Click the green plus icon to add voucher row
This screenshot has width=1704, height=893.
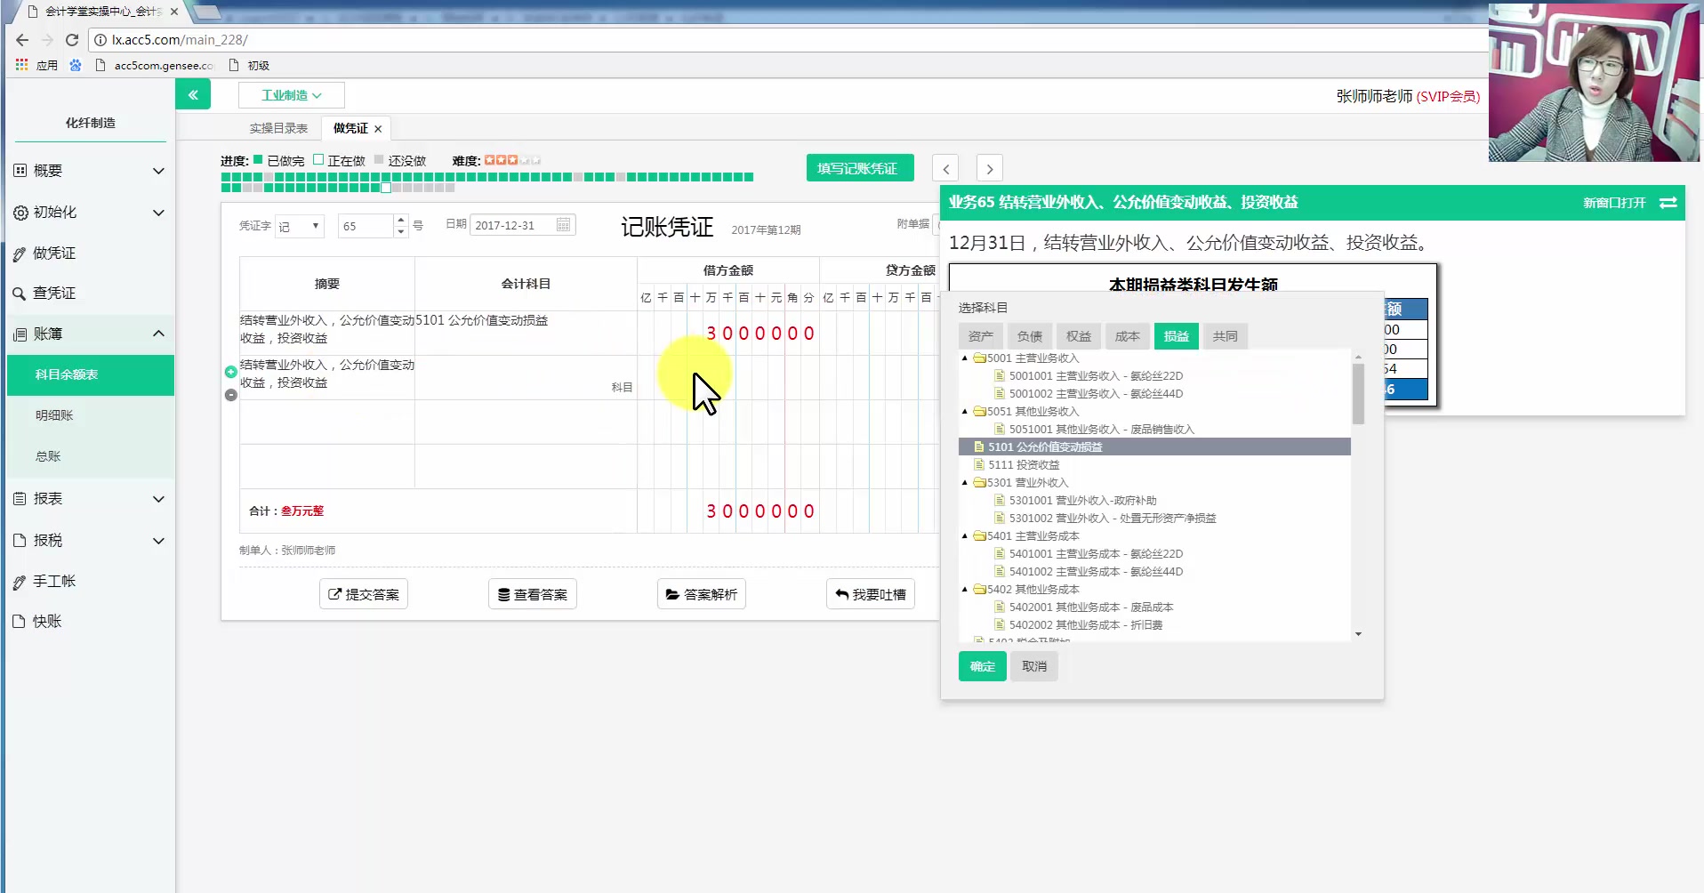[230, 373]
